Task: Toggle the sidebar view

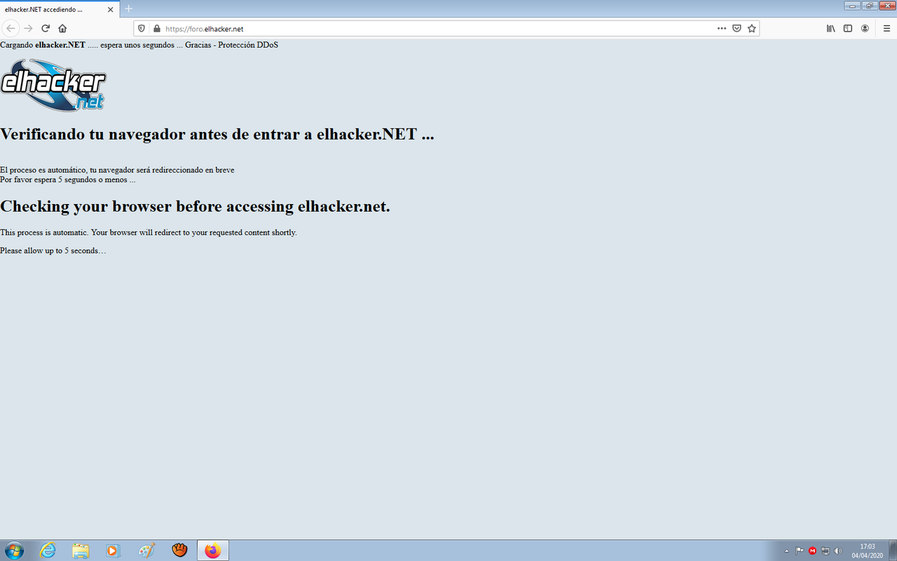Action: tap(848, 29)
